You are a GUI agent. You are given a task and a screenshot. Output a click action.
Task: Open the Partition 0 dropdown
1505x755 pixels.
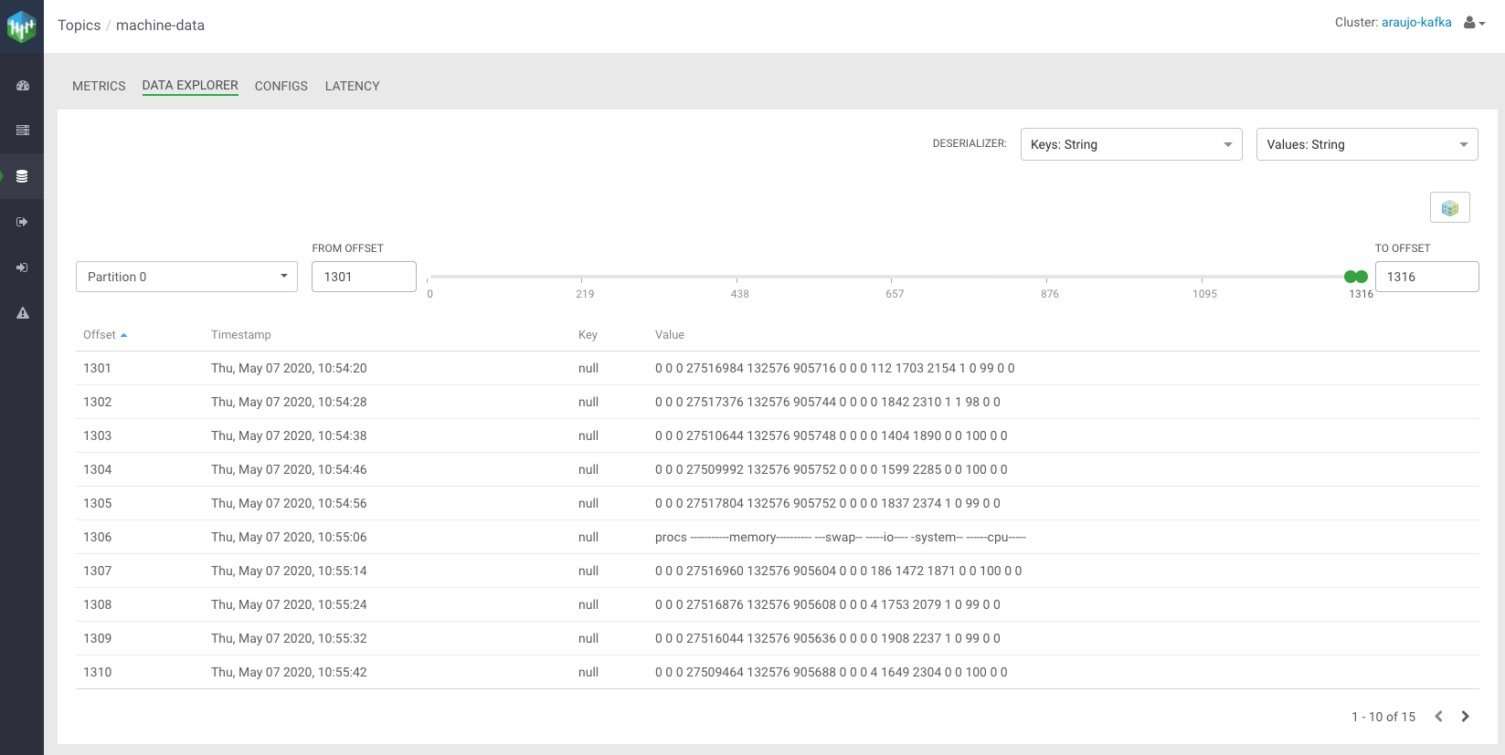186,277
